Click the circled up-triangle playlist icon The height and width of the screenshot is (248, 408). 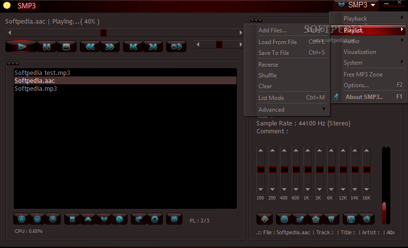coord(53,219)
